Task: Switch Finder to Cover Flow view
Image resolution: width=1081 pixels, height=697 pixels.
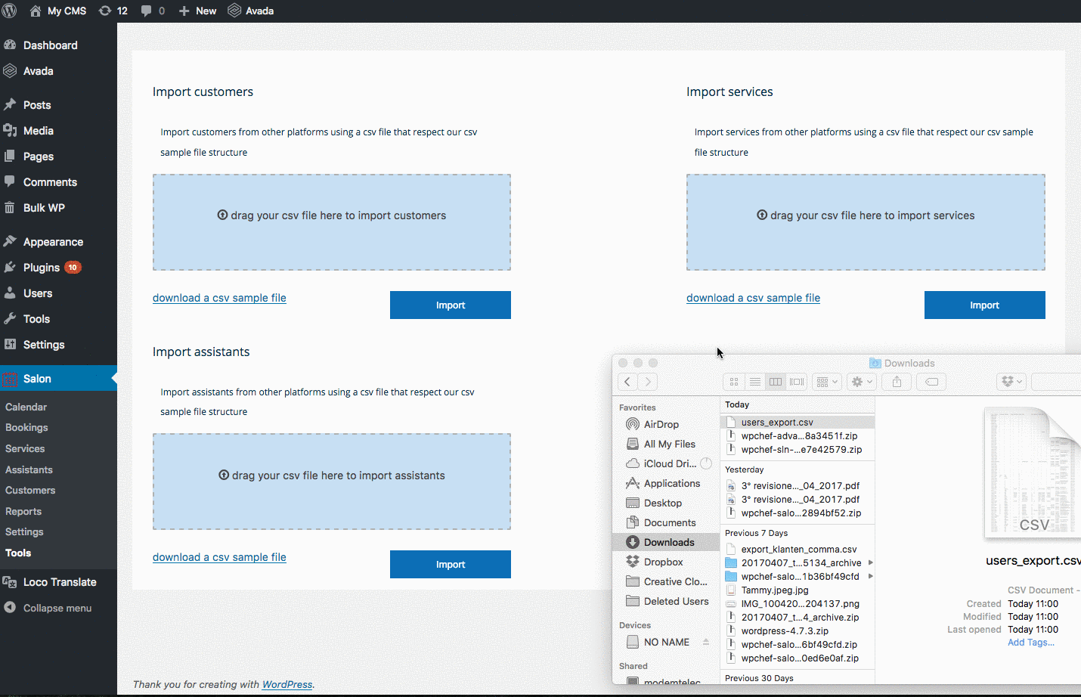Action: tap(797, 382)
